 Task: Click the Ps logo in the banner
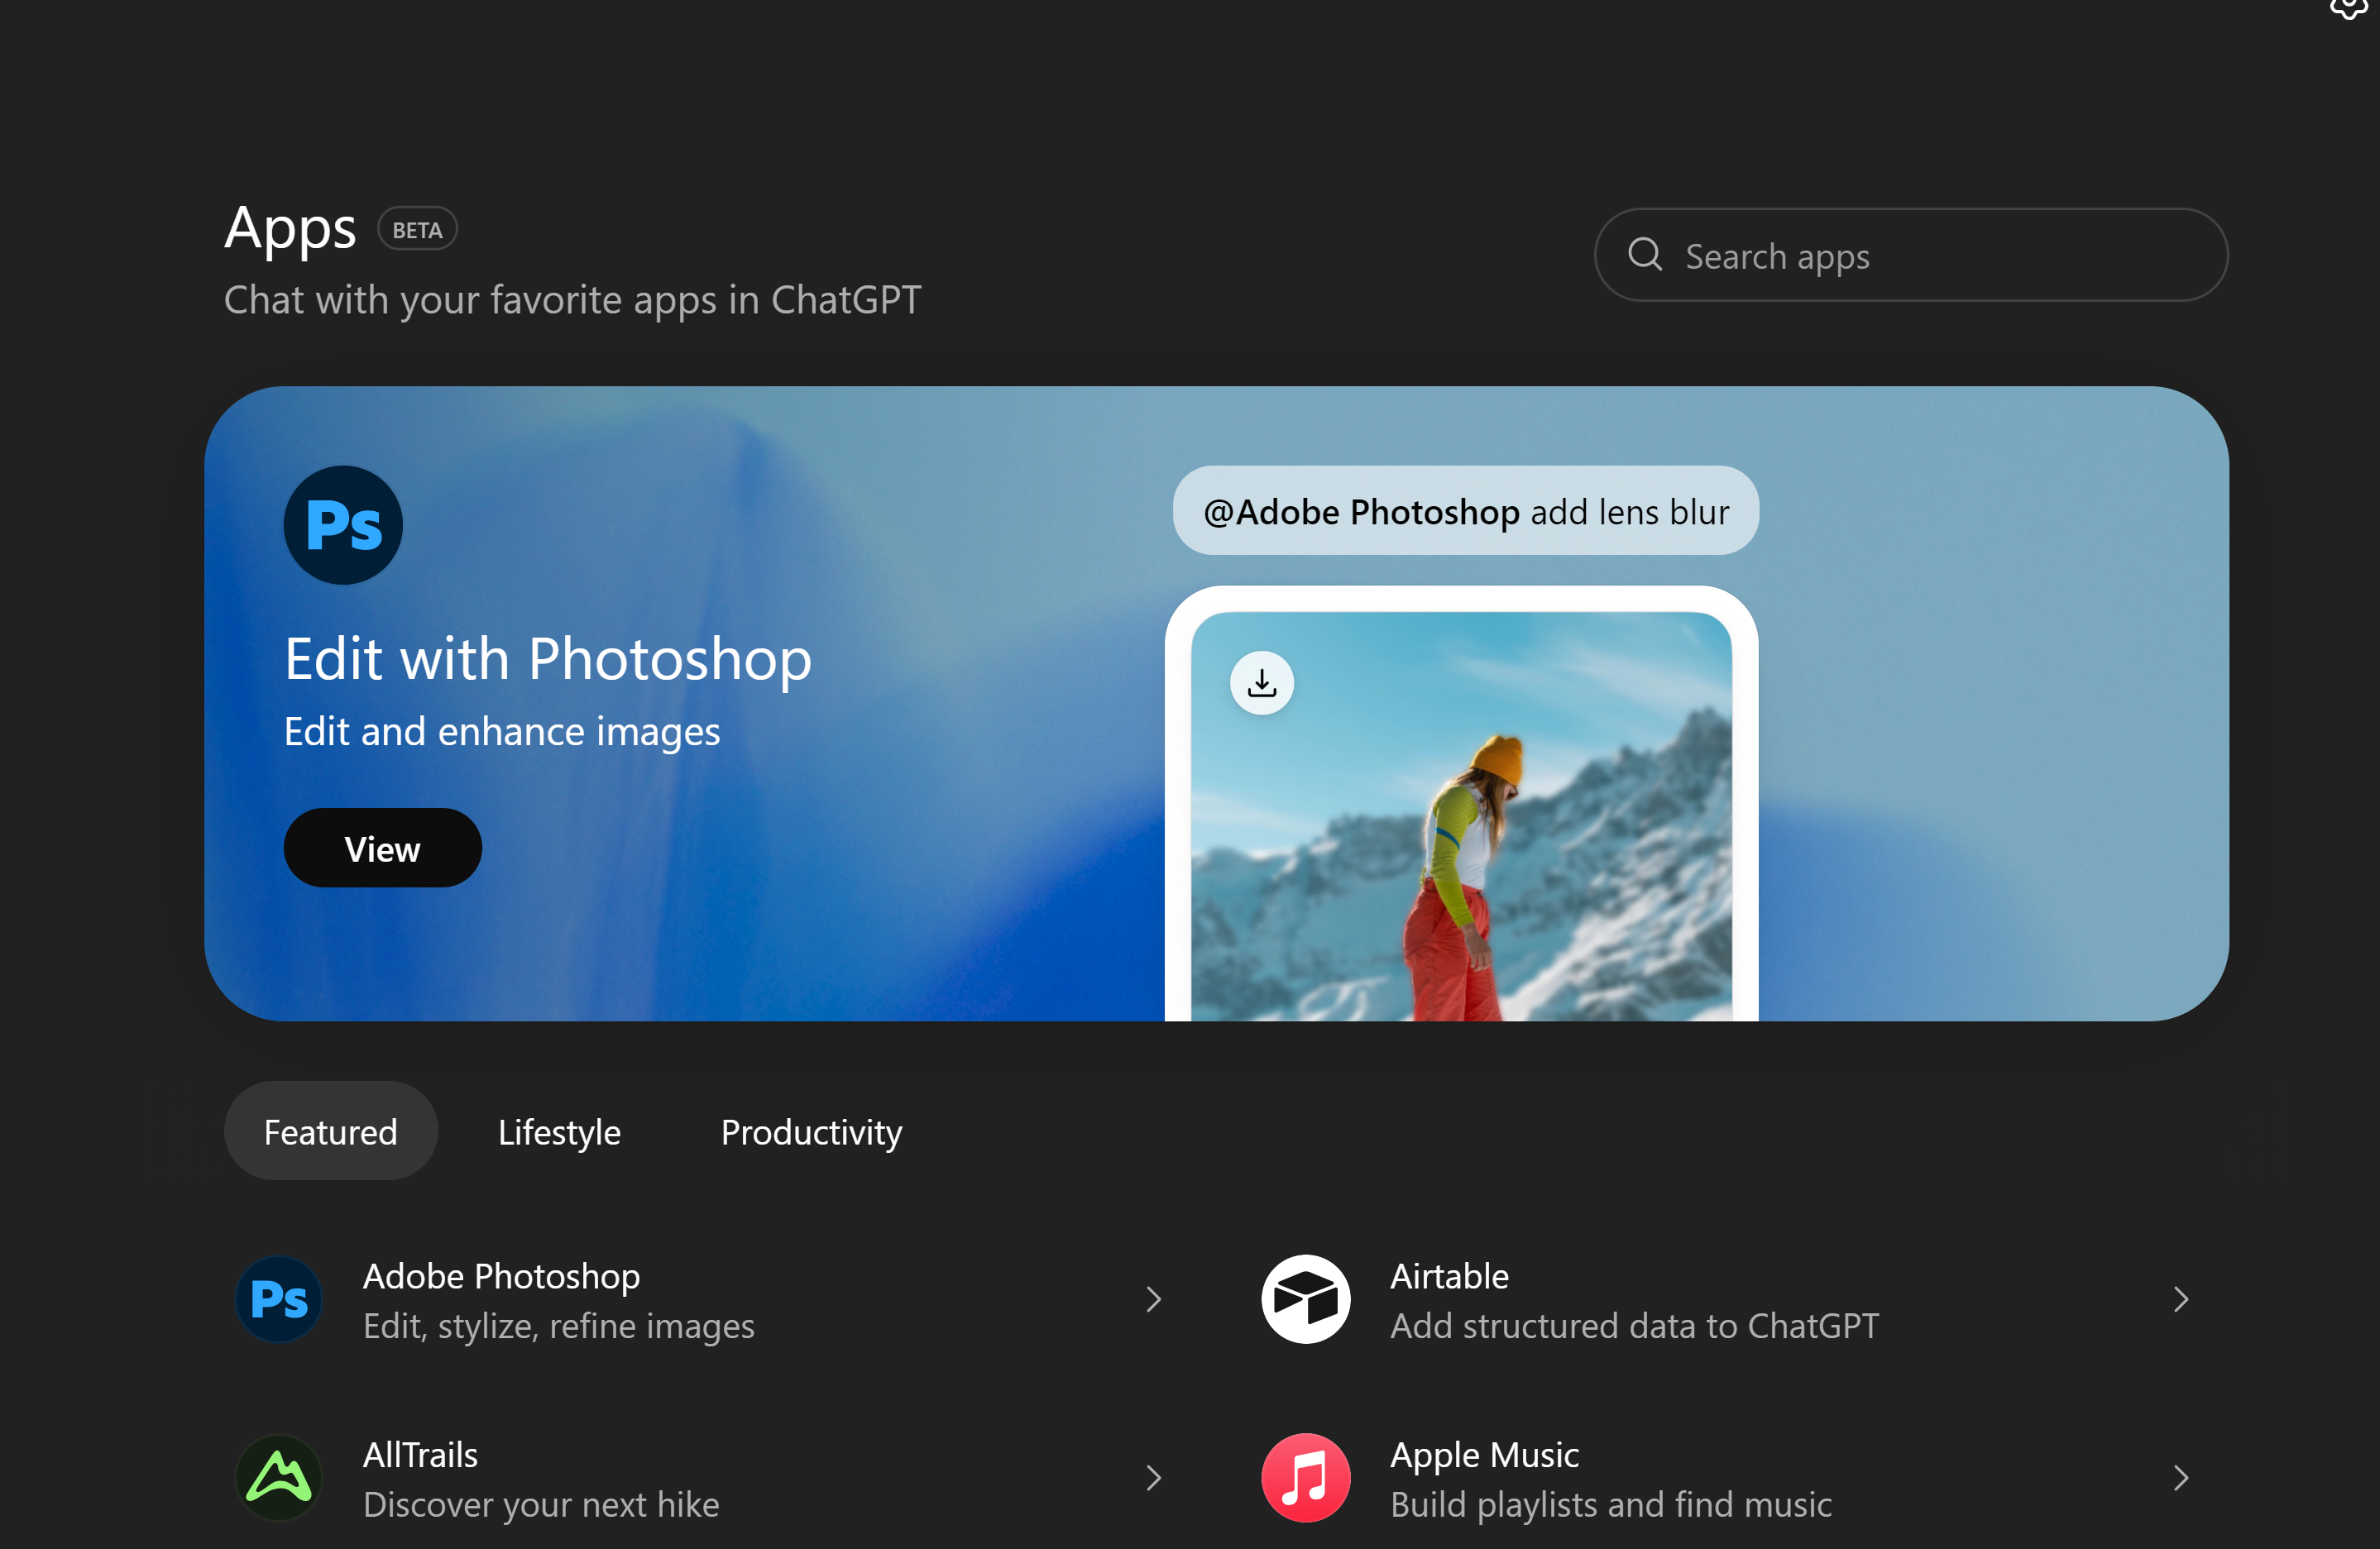342,524
